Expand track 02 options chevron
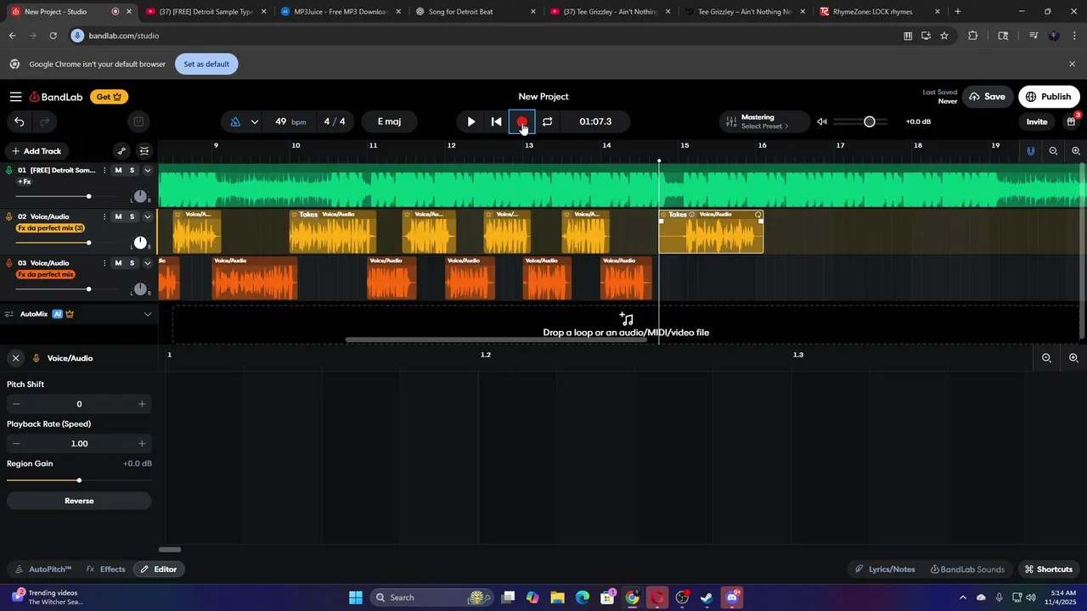Viewport: 1087px width, 611px height. 147,216
